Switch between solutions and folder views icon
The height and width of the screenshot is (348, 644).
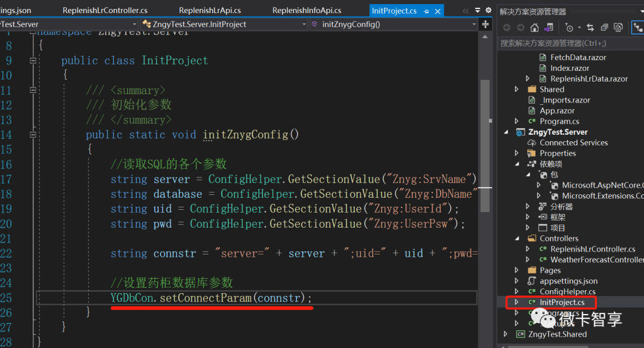coord(549,27)
